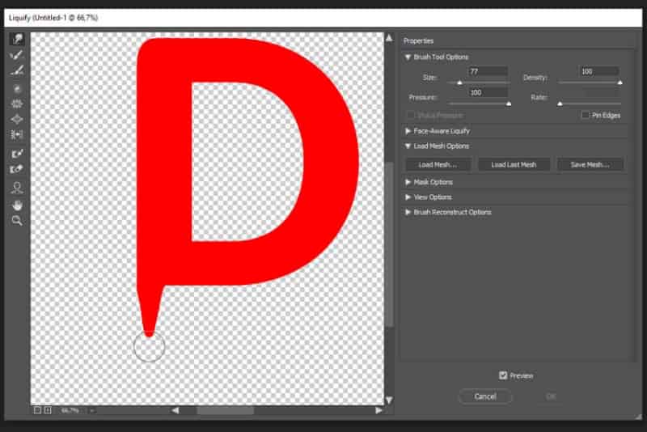The height and width of the screenshot is (432, 647).
Task: Click the Save Mesh... button
Action: point(590,165)
